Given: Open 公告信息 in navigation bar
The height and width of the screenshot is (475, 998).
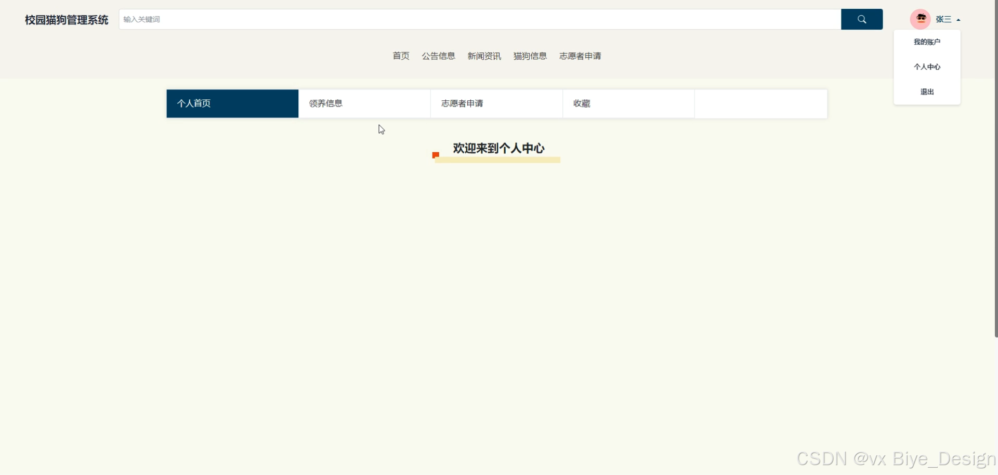Looking at the screenshot, I should pyautogui.click(x=438, y=56).
